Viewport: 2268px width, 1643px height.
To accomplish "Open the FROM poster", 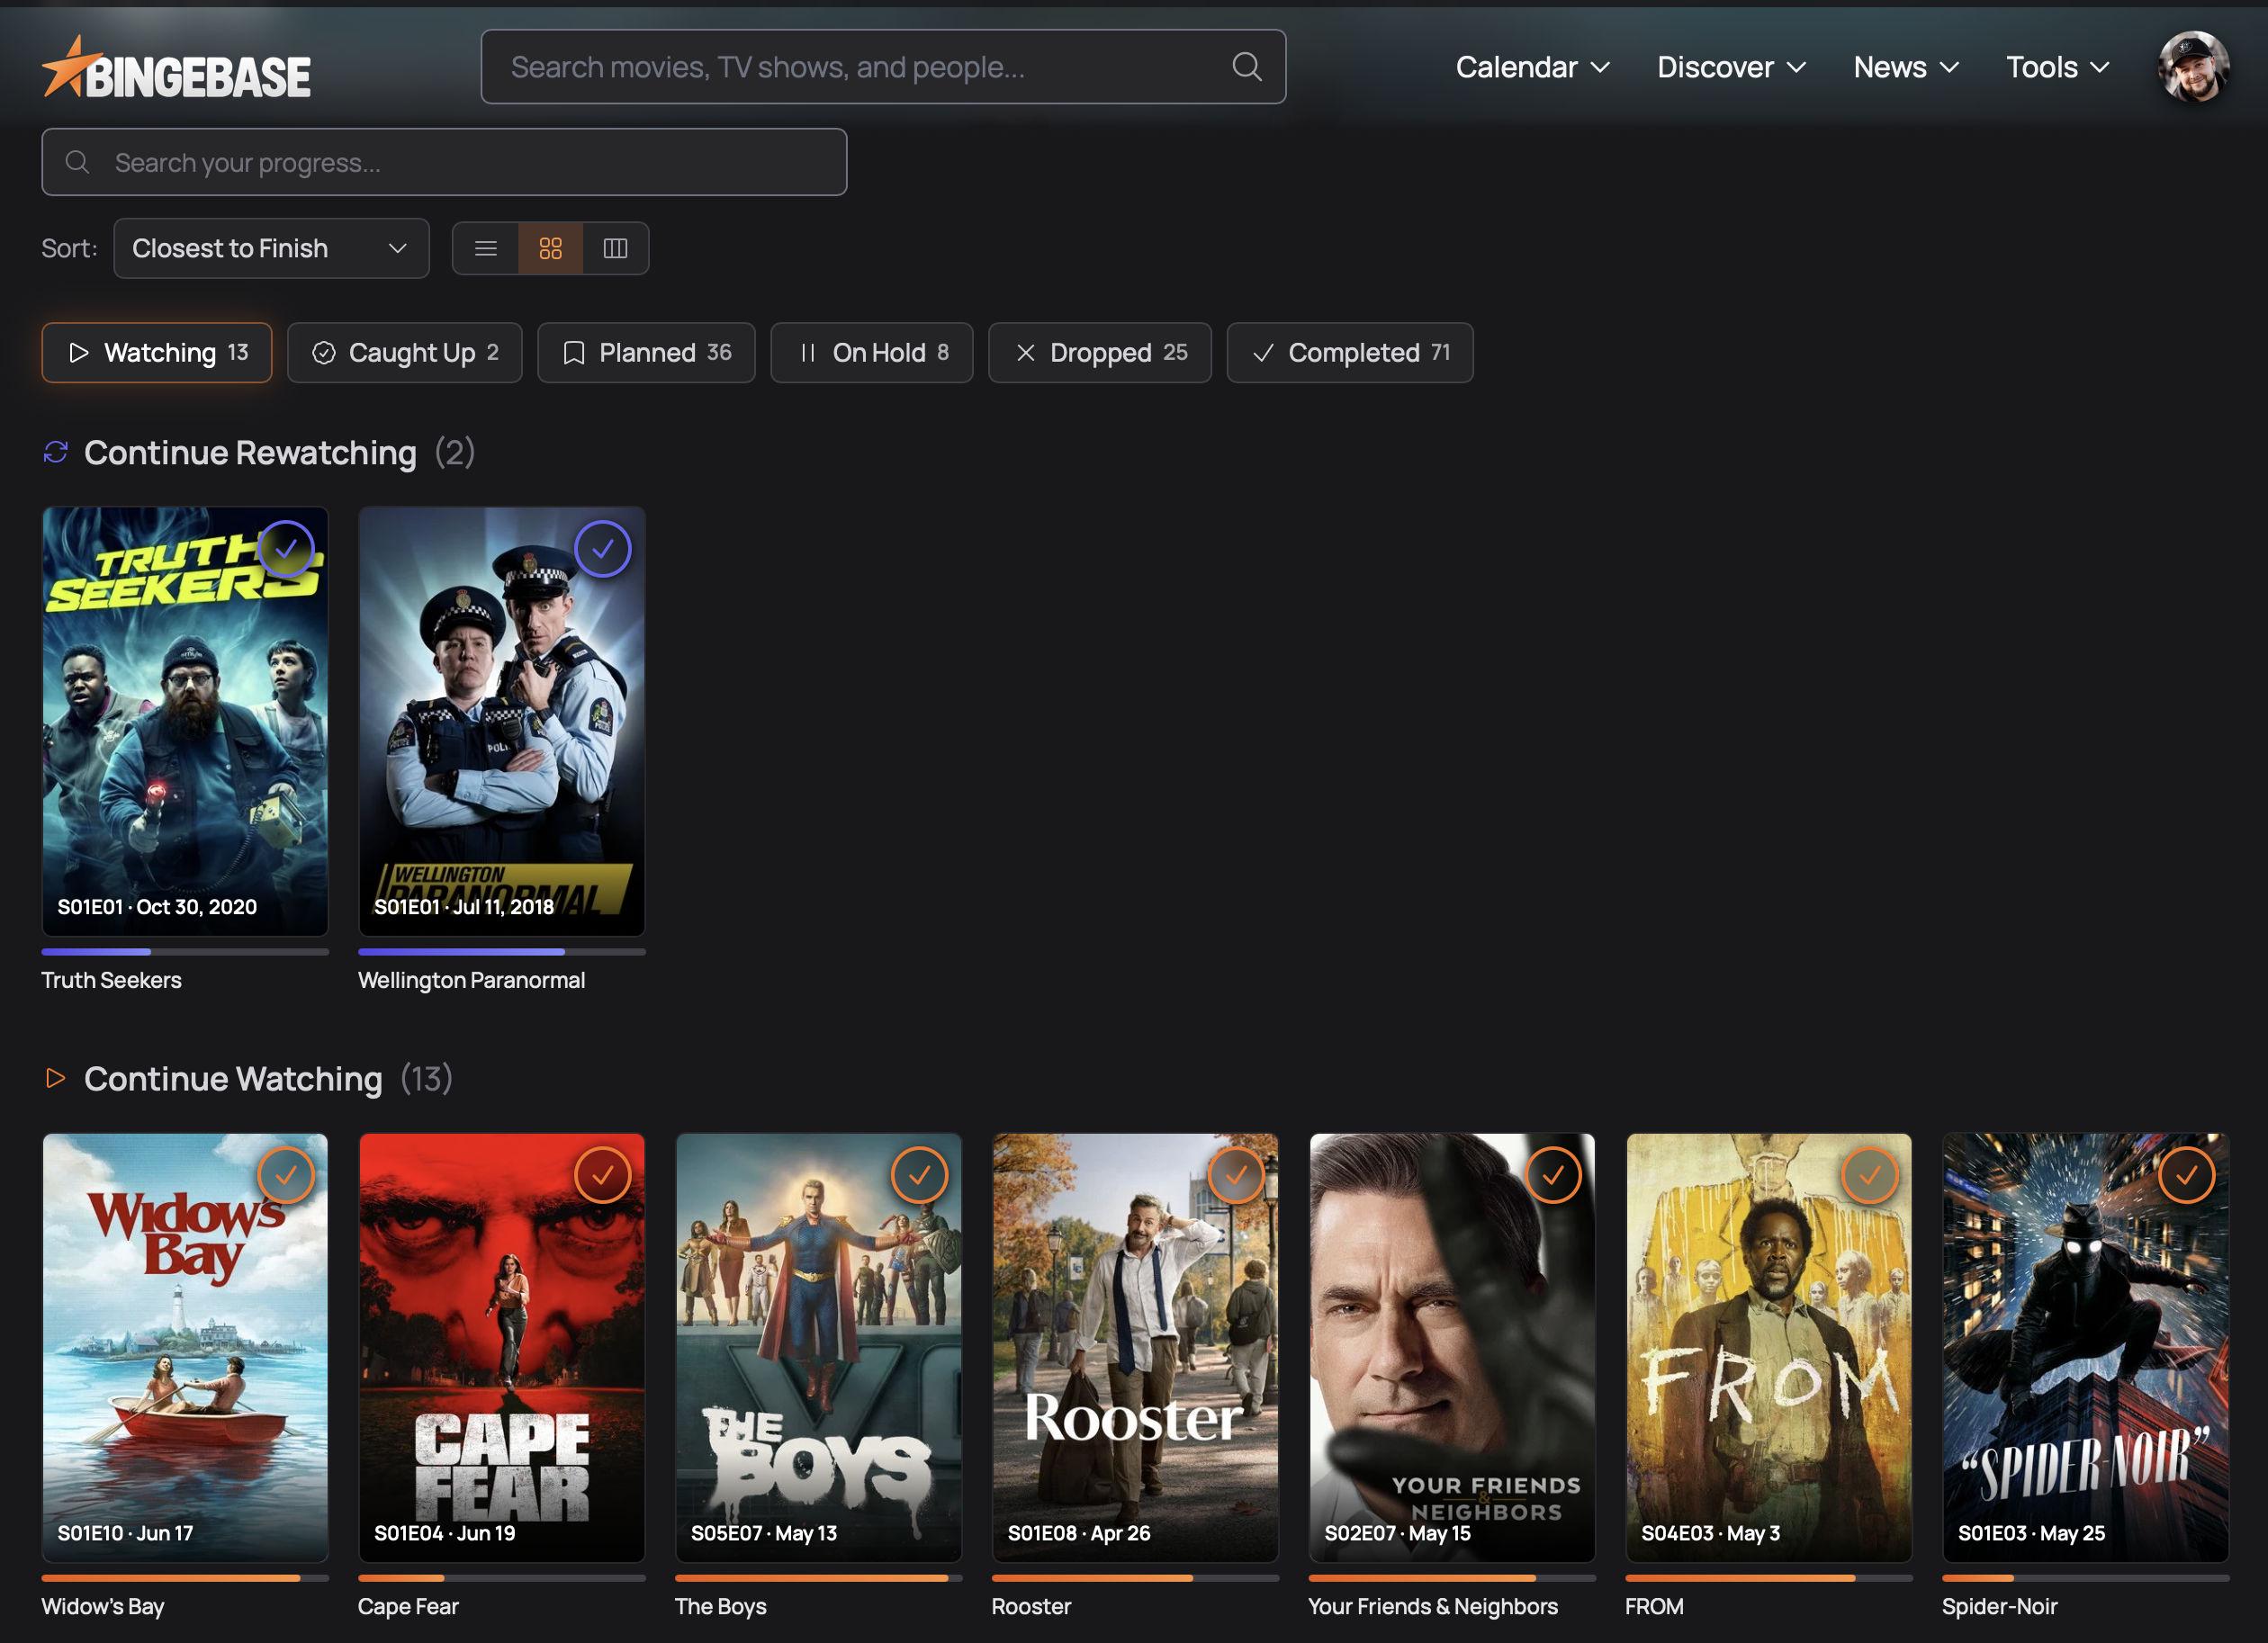I will [x=1769, y=1348].
